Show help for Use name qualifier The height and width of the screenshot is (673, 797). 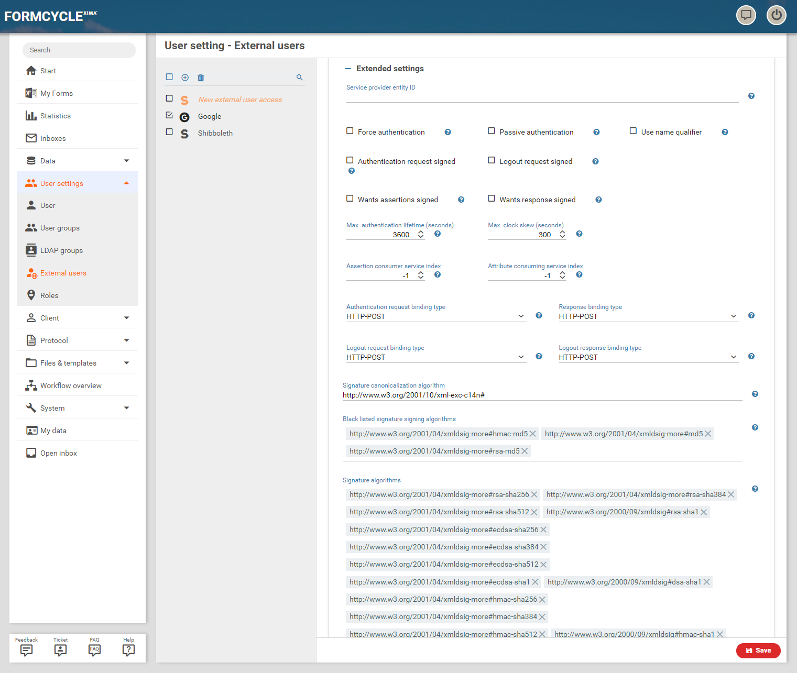[725, 132]
